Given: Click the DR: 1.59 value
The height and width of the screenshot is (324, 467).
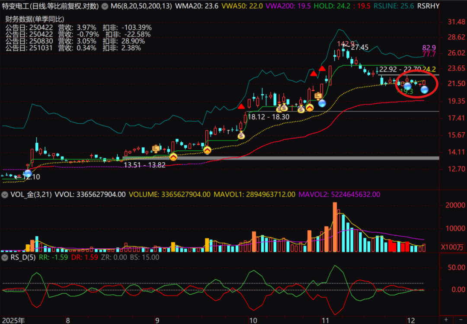Looking at the screenshot, I should [x=85, y=257].
